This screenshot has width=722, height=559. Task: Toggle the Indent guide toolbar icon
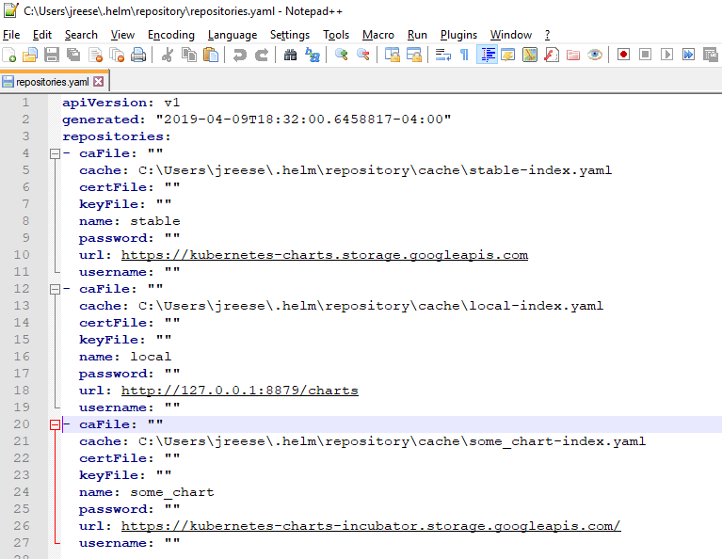pos(487,55)
